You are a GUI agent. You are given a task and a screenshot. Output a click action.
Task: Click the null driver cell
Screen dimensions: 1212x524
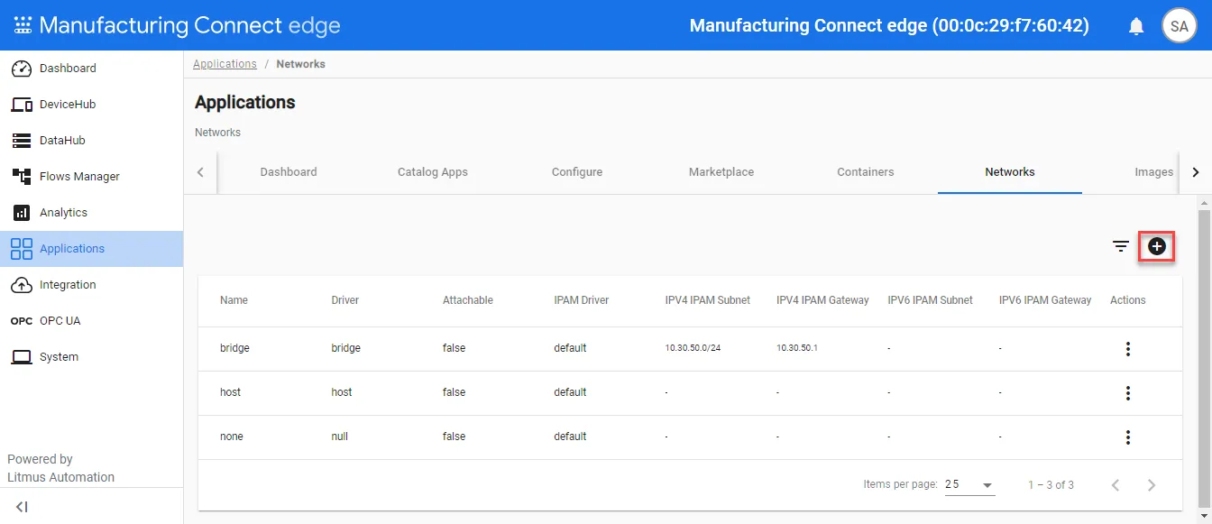(x=340, y=437)
